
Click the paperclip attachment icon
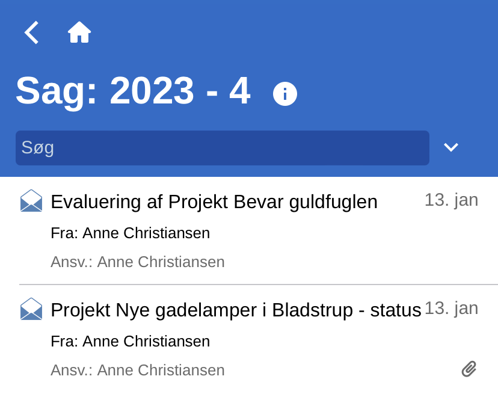click(469, 369)
